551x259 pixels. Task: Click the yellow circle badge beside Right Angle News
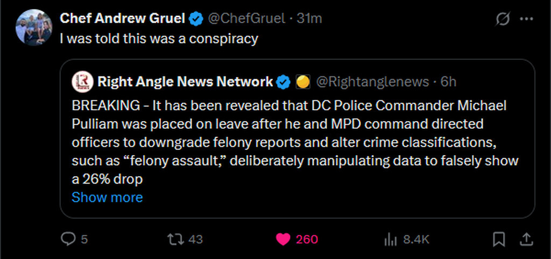pos(303,82)
